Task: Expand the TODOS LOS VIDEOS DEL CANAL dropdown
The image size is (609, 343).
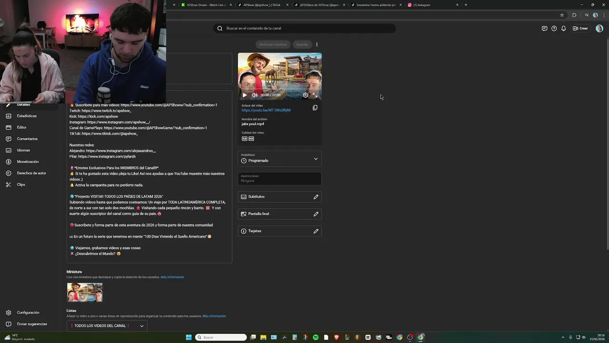Action: click(x=107, y=326)
